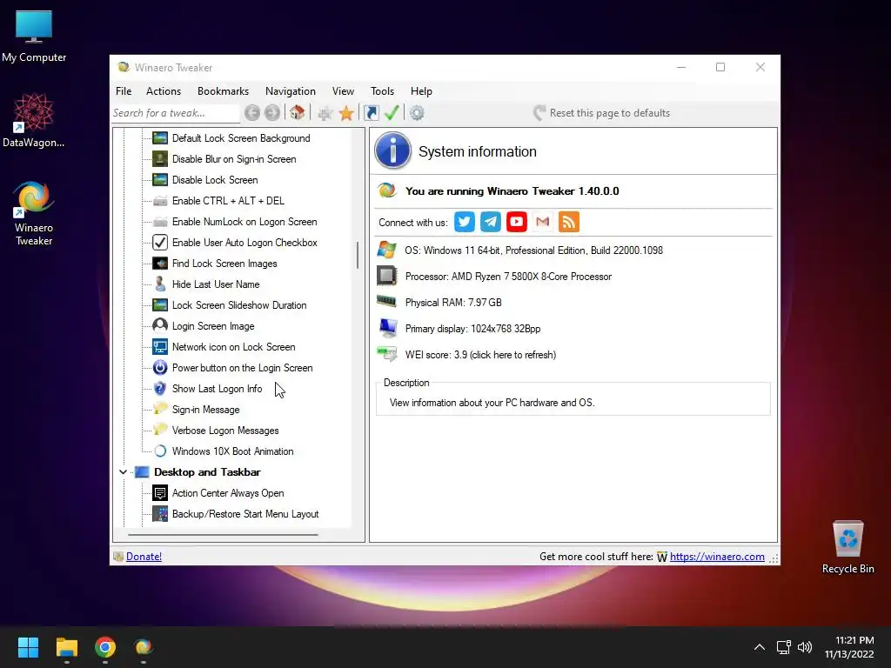Select Enable CTRL + ALT + DEL tweak
This screenshot has width=891, height=668.
point(228,201)
